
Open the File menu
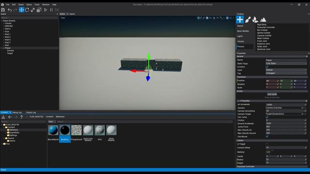click(8, 4)
